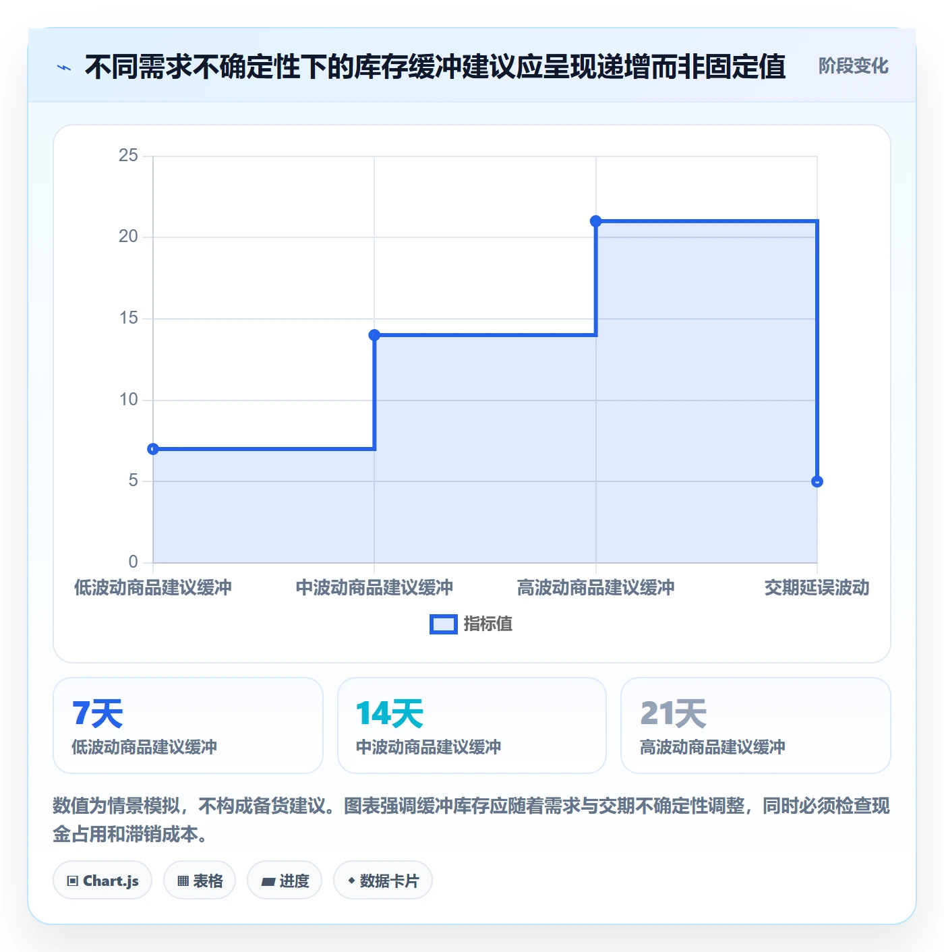Click x-axis label 中波动商品建议缓冲
Screen dimensions: 944x952
click(374, 588)
